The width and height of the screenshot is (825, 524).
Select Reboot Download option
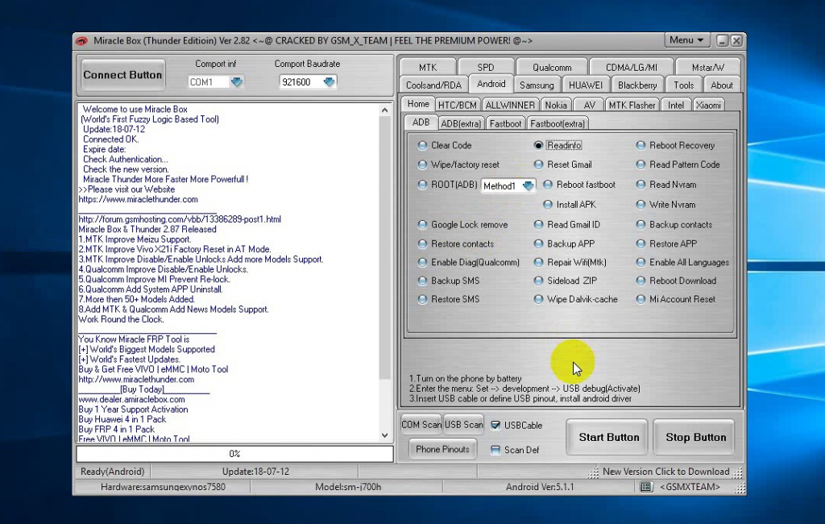641,281
